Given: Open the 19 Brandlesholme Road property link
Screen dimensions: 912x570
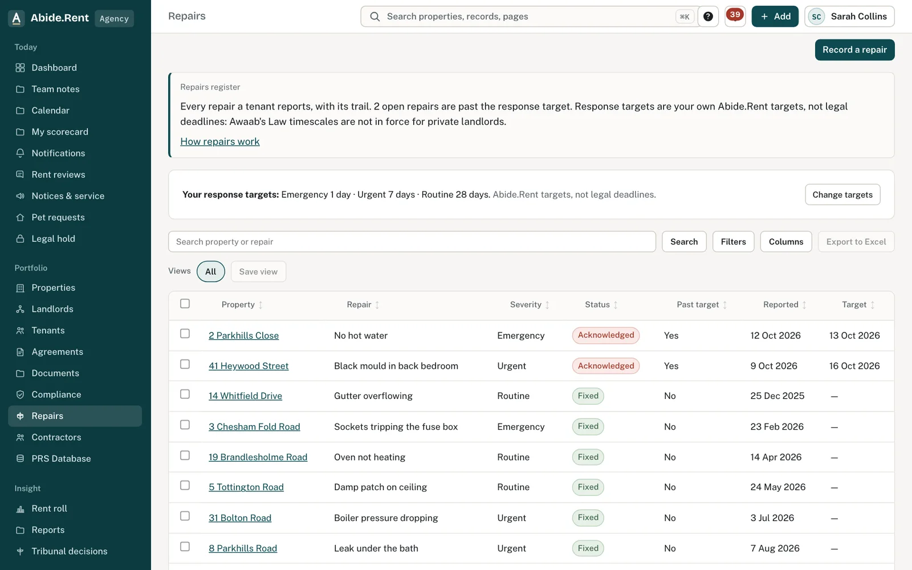Looking at the screenshot, I should tap(258, 457).
